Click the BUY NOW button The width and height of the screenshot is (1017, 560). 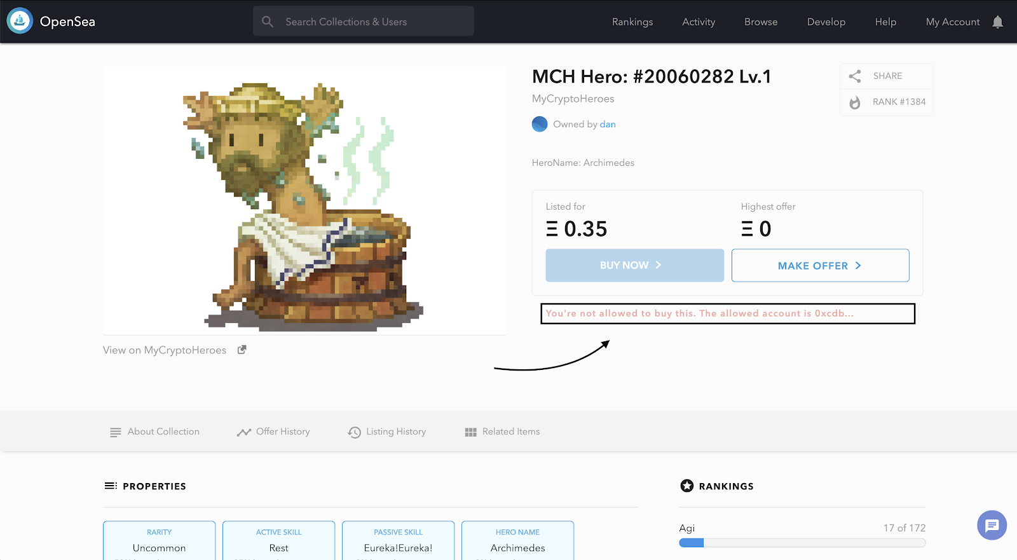point(634,265)
